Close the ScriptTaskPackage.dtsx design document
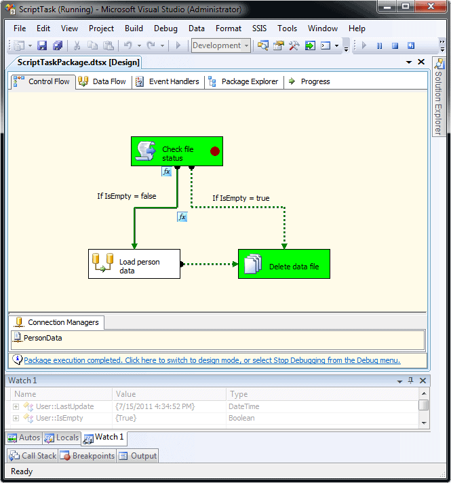This screenshot has width=451, height=483. coord(421,62)
